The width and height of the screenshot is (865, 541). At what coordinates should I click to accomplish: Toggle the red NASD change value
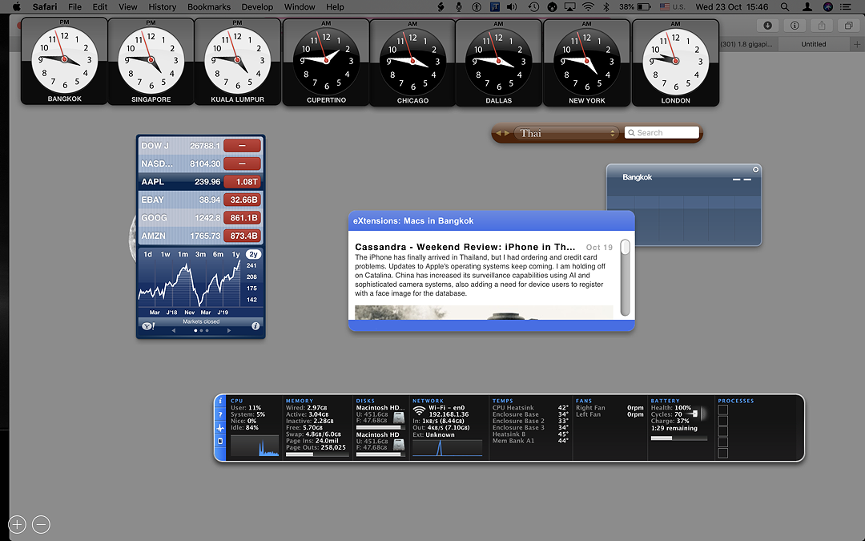click(x=242, y=164)
